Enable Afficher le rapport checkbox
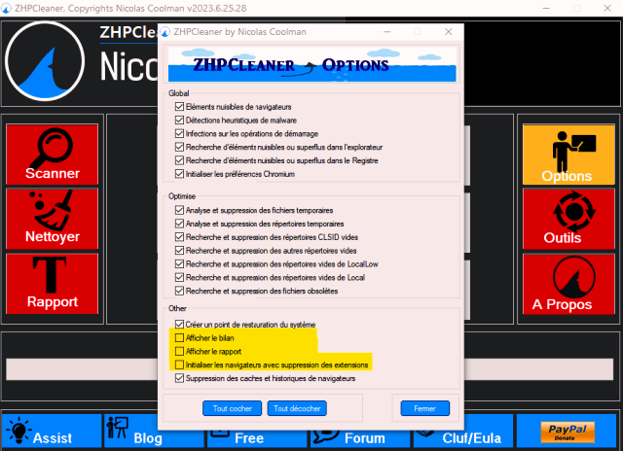623x451 pixels. (179, 352)
